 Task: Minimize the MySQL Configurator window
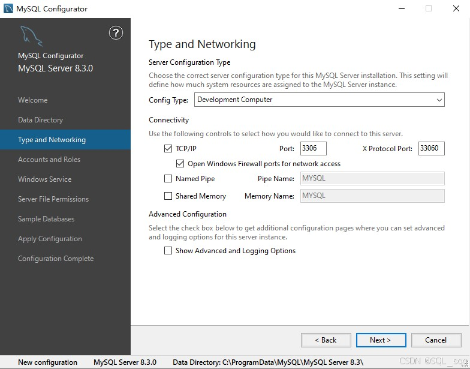(402, 8)
